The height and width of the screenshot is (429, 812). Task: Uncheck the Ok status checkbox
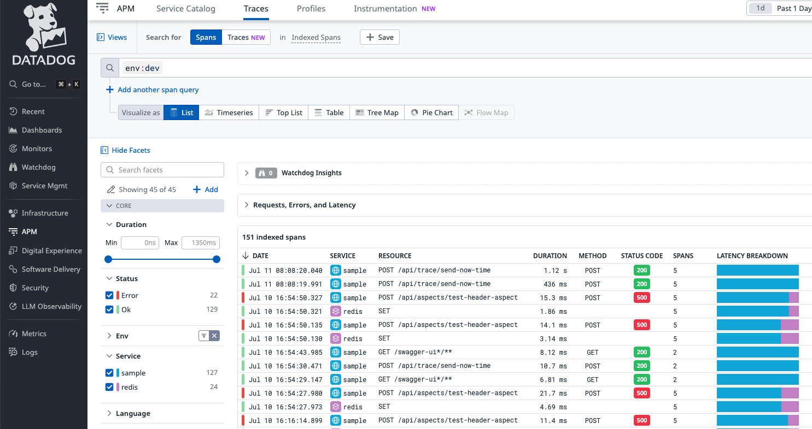coord(109,309)
